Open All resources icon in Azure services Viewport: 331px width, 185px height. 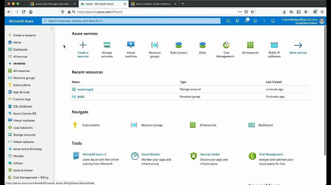point(250,45)
